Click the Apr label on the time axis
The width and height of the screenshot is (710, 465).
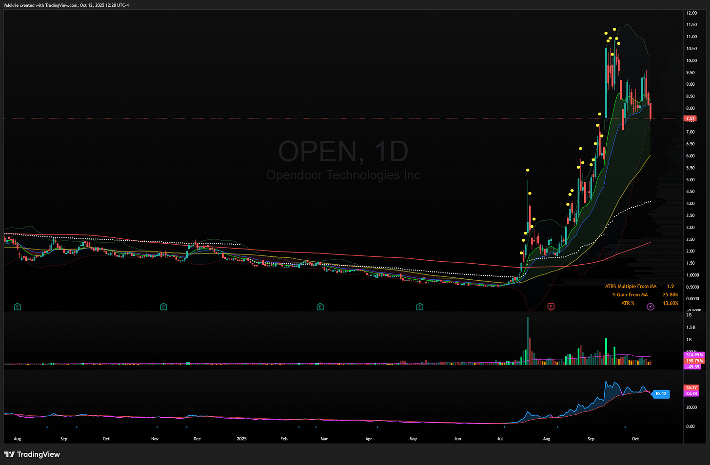[369, 439]
